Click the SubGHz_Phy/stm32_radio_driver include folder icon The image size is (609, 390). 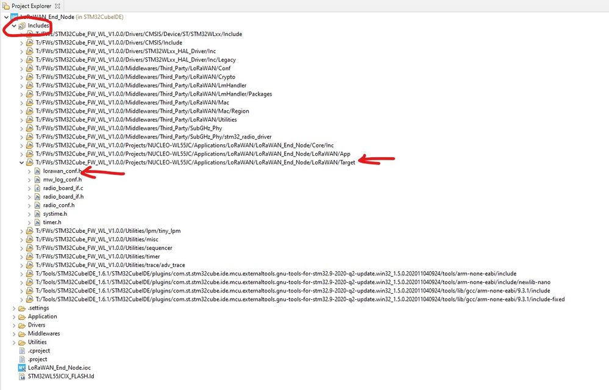29,136
